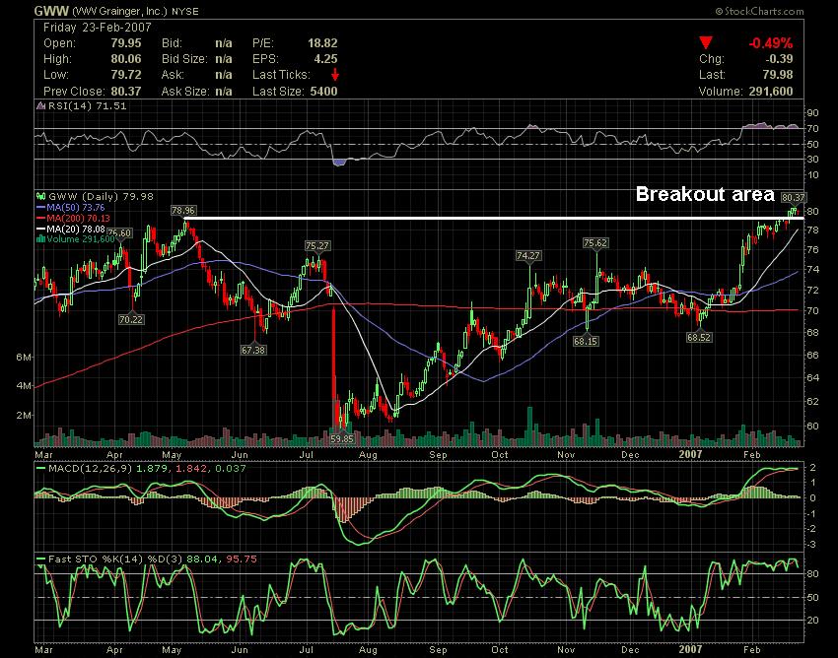Image resolution: width=838 pixels, height=658 pixels.
Task: Click the green line marker before Fast STO
Action: click(40, 559)
